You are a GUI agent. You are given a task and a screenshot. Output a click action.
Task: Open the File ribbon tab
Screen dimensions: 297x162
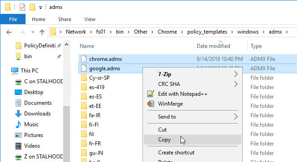coord(13,19)
